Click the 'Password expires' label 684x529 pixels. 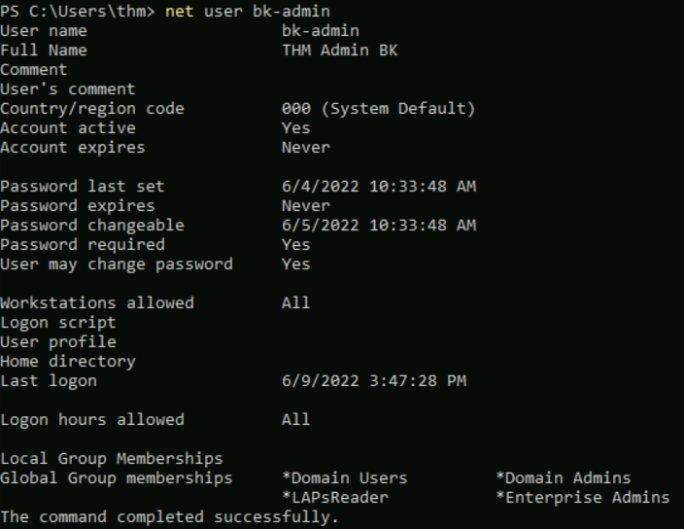[x=78, y=205]
